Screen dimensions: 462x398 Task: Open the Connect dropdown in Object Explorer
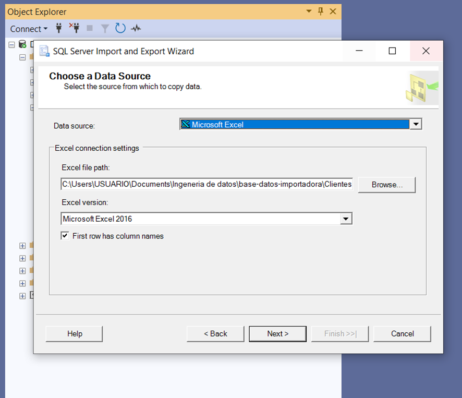pyautogui.click(x=29, y=29)
